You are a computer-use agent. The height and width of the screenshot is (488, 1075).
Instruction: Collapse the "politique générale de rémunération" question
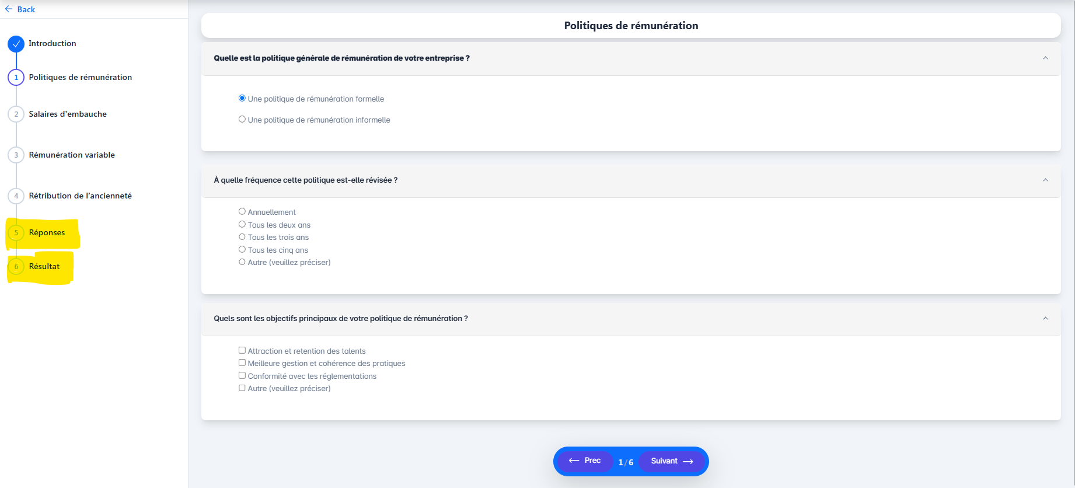coord(1045,58)
